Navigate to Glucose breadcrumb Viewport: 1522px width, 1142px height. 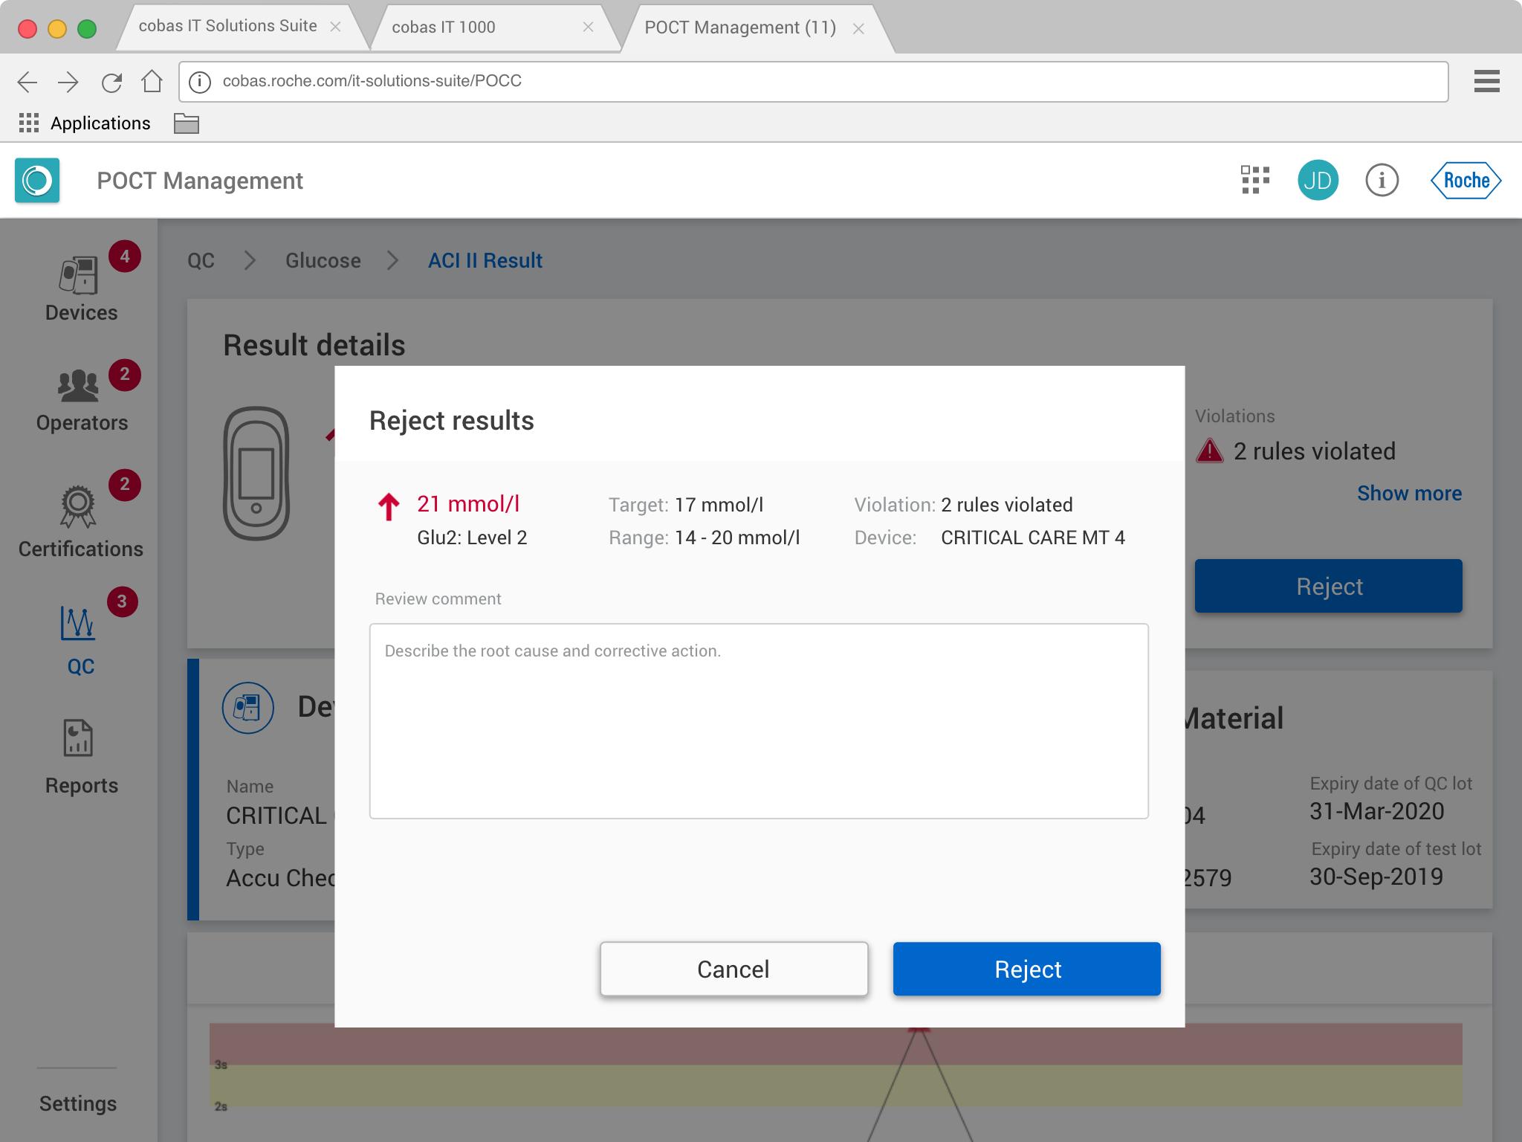pyautogui.click(x=323, y=260)
